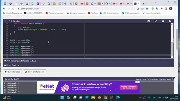Open the (37) Учимся прогр... bookmark
This screenshot has height=101, width=180.
point(131,13)
